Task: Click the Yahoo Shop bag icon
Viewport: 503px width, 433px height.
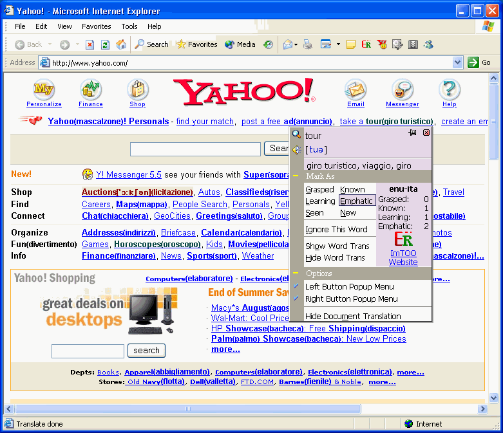Action: [138, 89]
